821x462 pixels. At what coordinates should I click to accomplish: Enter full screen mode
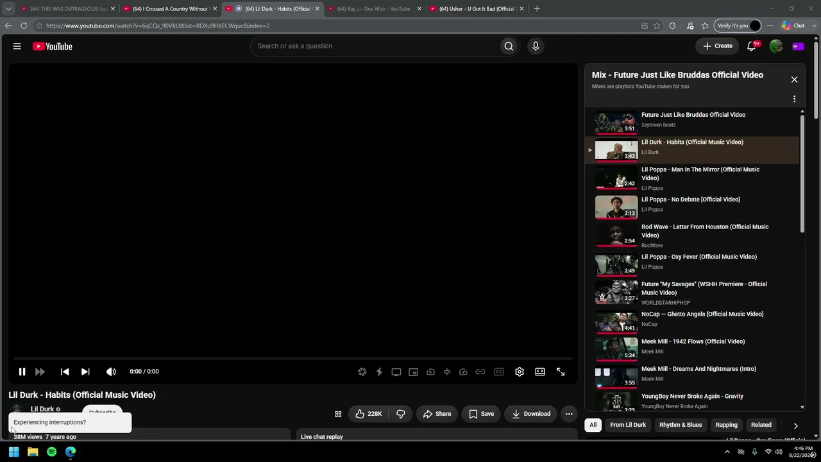pos(561,372)
